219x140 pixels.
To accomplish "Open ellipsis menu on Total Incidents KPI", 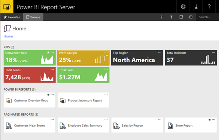I will click(x=214, y=52).
